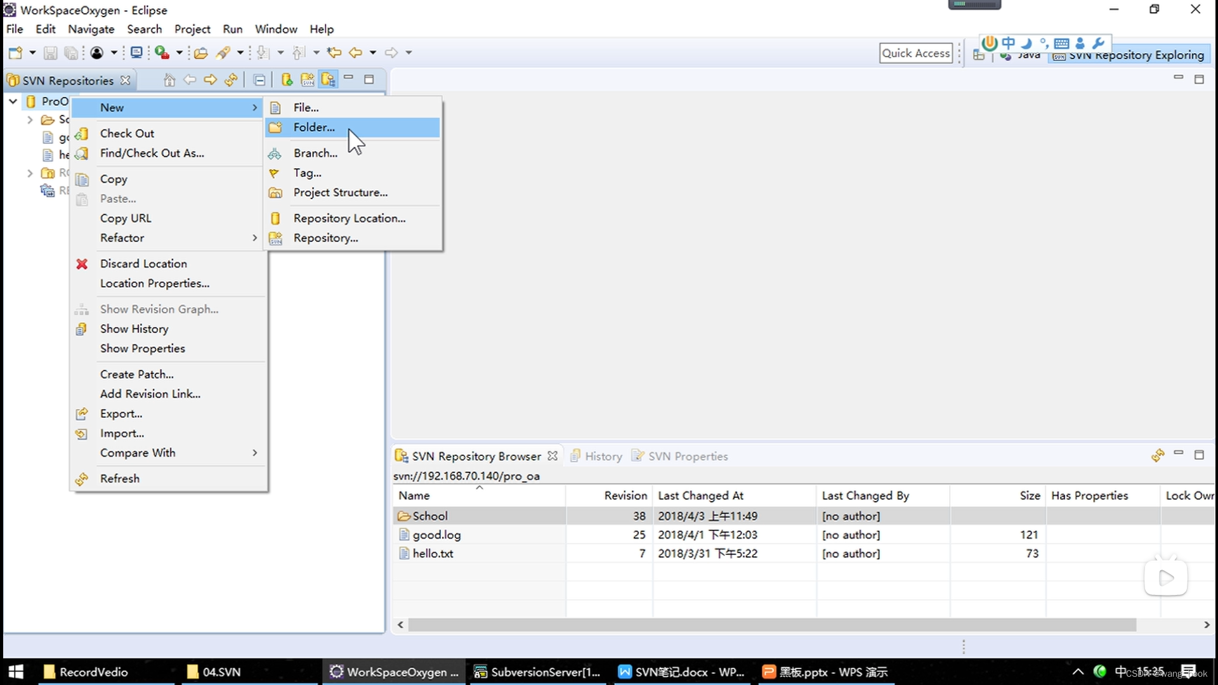
Task: Click the History tab in bottom panel
Action: tap(601, 456)
